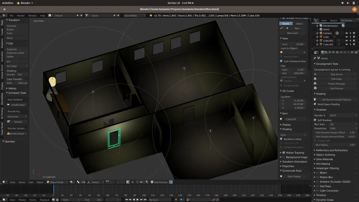Open the Window menu

[32, 15]
